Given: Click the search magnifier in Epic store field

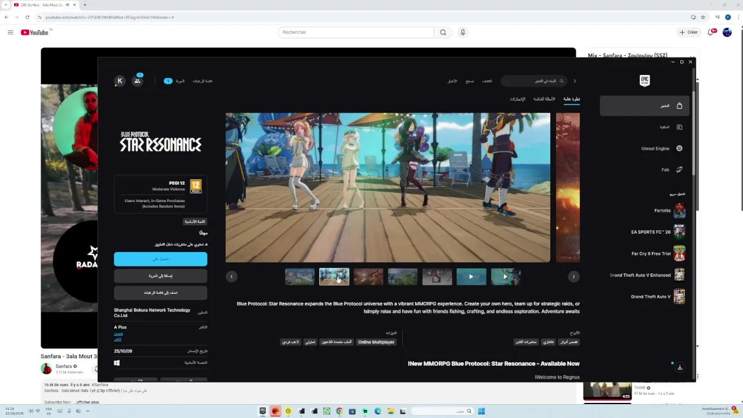Looking at the screenshot, I should pyautogui.click(x=561, y=81).
